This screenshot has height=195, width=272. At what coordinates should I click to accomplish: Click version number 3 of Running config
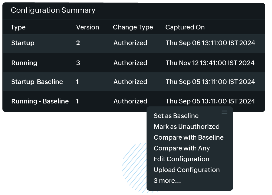coord(78,63)
